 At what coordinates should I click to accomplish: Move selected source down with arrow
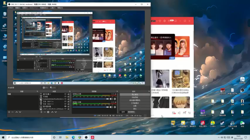pos(56,112)
